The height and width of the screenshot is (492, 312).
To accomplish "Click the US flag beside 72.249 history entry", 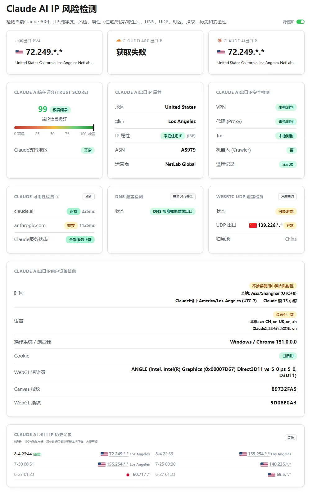I will point(104,454).
